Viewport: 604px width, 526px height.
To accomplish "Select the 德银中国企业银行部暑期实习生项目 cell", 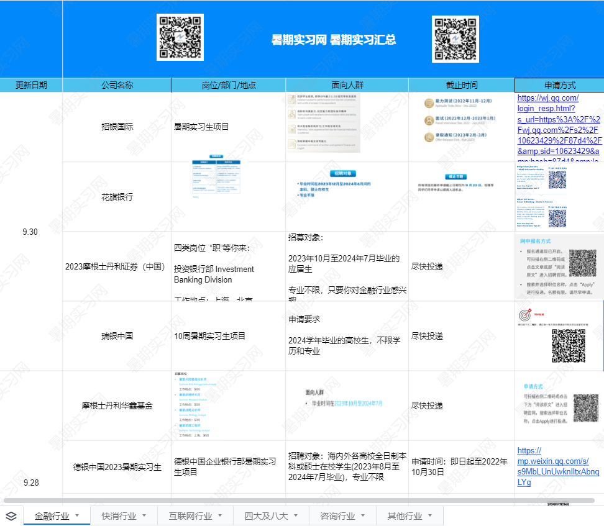I will [x=229, y=467].
